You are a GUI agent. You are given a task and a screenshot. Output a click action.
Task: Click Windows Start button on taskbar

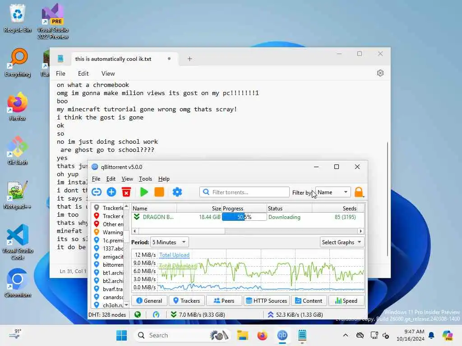point(121,335)
